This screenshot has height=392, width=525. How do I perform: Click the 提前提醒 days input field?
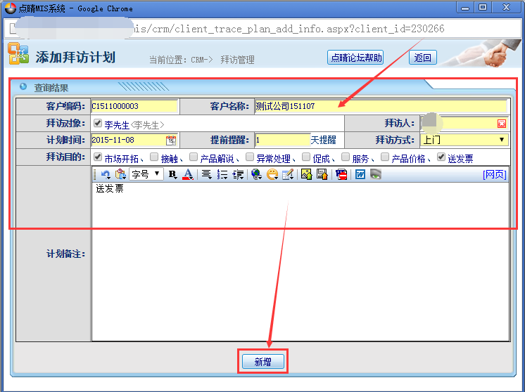click(282, 140)
